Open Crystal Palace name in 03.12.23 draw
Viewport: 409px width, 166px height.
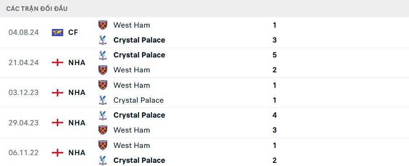pos(138,100)
